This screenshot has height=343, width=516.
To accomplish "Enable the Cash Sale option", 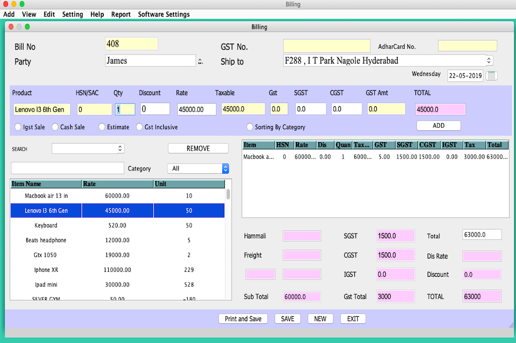I will [55, 127].
